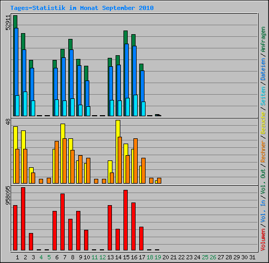Click day label 23 on the x-axis

click(x=189, y=257)
